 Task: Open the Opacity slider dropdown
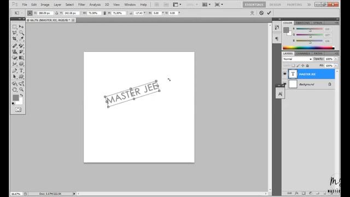click(336, 59)
